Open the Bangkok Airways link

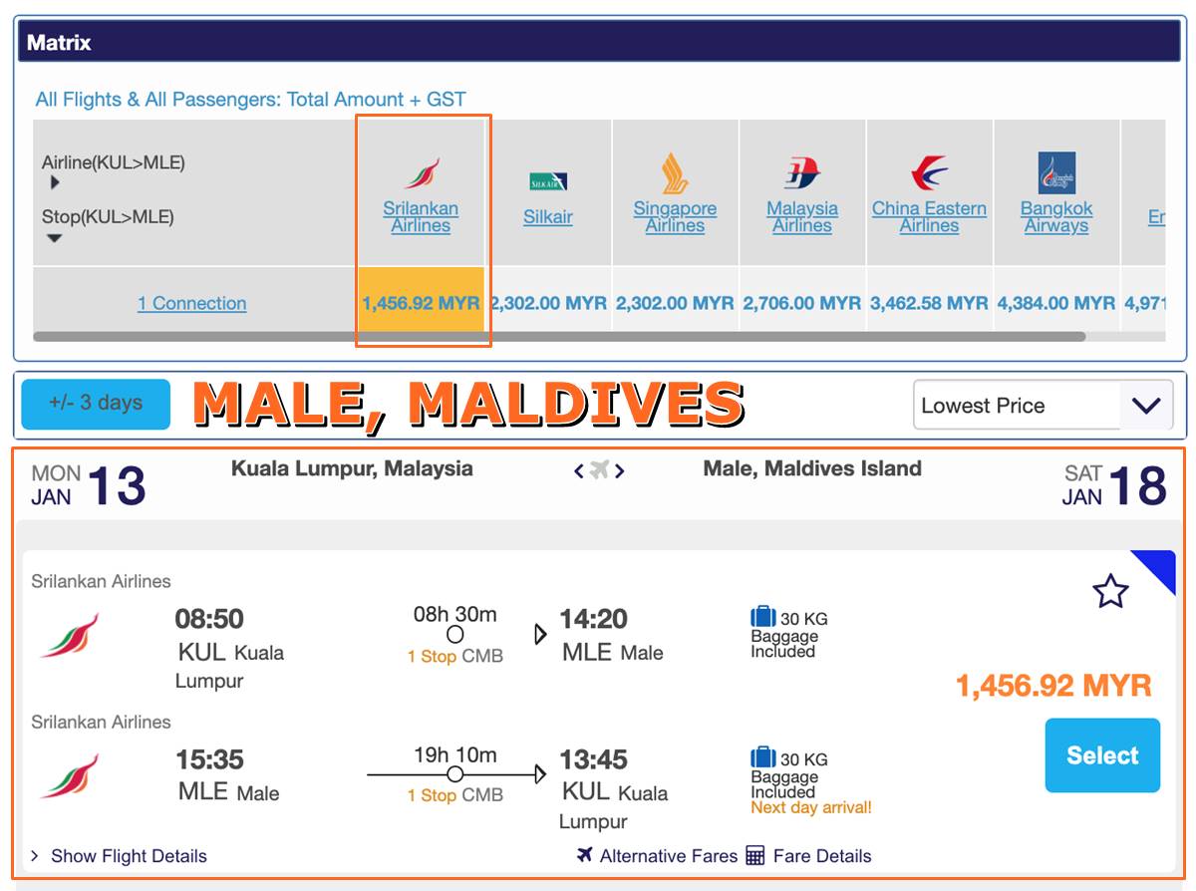pos(1056,217)
